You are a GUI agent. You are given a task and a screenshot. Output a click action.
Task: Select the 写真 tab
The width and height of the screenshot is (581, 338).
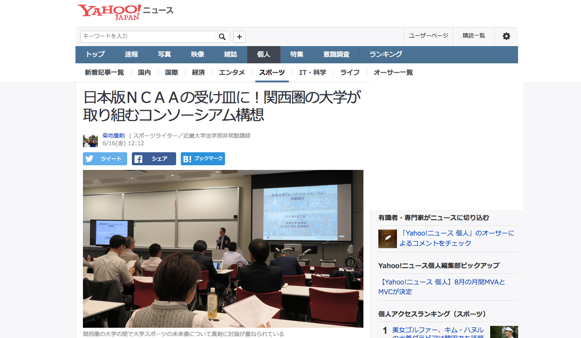[x=164, y=54]
